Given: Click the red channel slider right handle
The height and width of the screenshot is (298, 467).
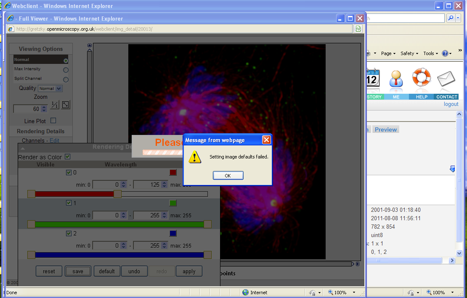Looking at the screenshot, I should point(118,194).
